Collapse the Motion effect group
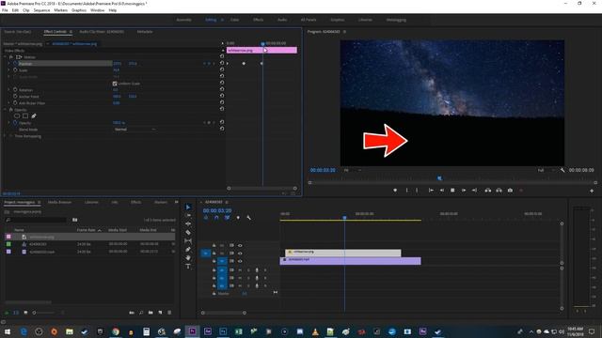Image resolution: width=602 pixels, height=338 pixels. point(5,56)
